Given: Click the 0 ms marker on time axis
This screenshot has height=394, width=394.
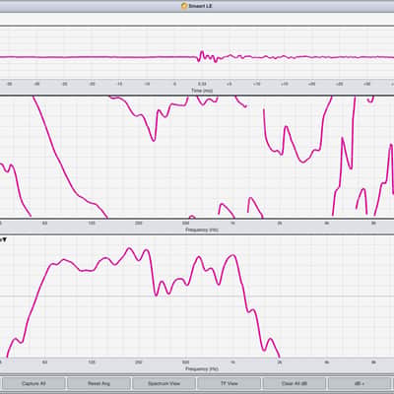Looking at the screenshot, I should tap(174, 84).
